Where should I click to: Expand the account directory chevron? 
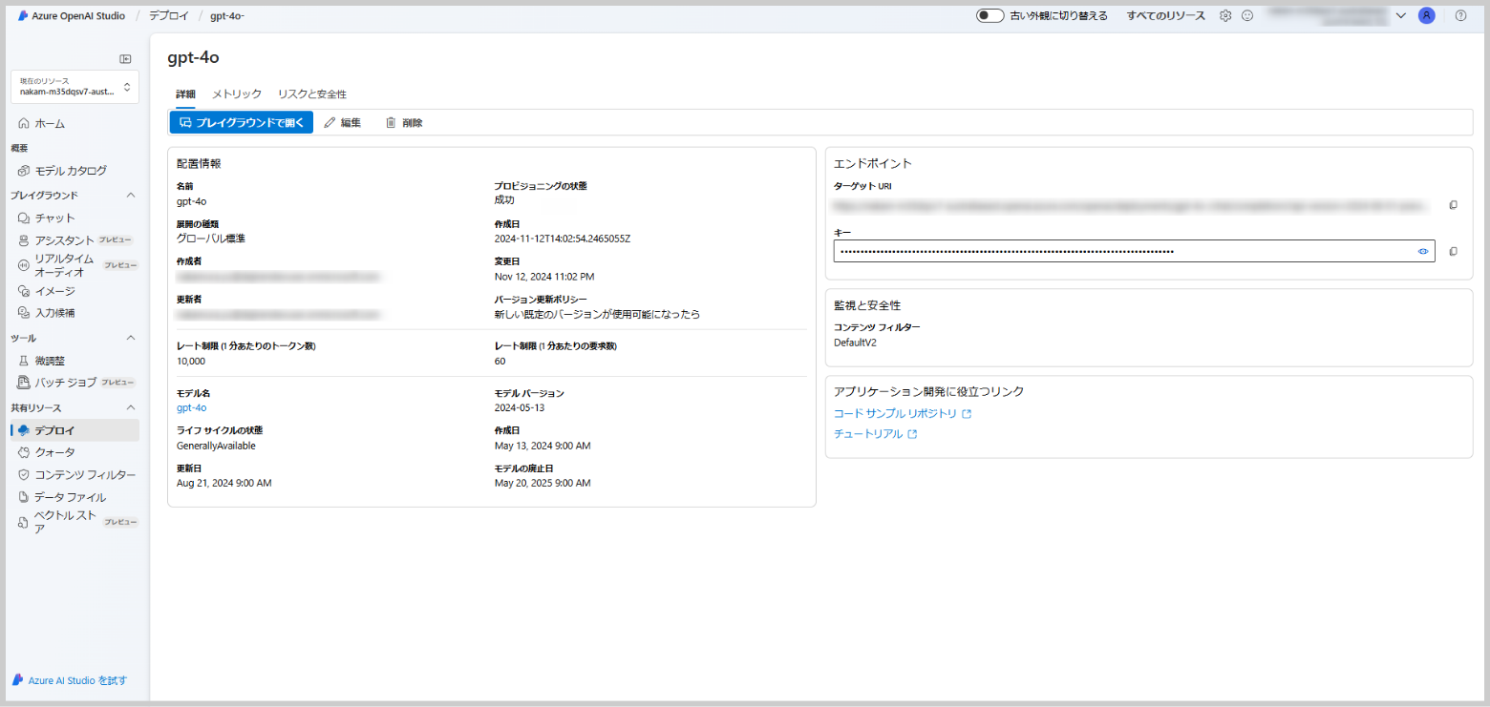(x=1401, y=15)
